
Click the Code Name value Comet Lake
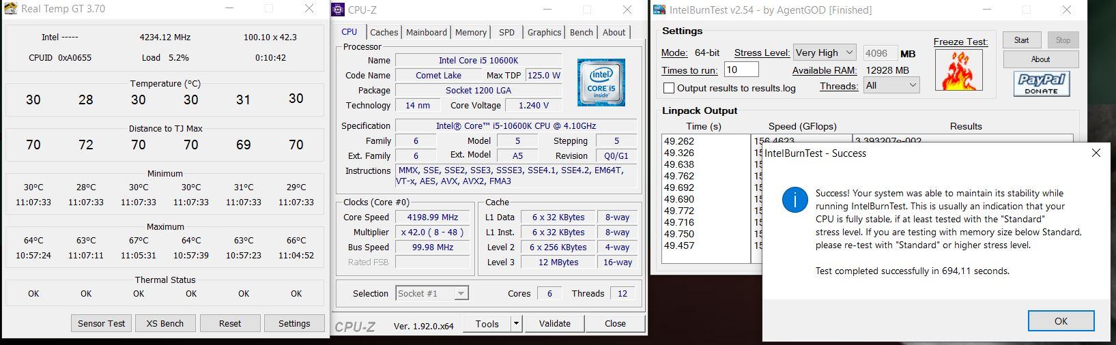click(x=438, y=76)
